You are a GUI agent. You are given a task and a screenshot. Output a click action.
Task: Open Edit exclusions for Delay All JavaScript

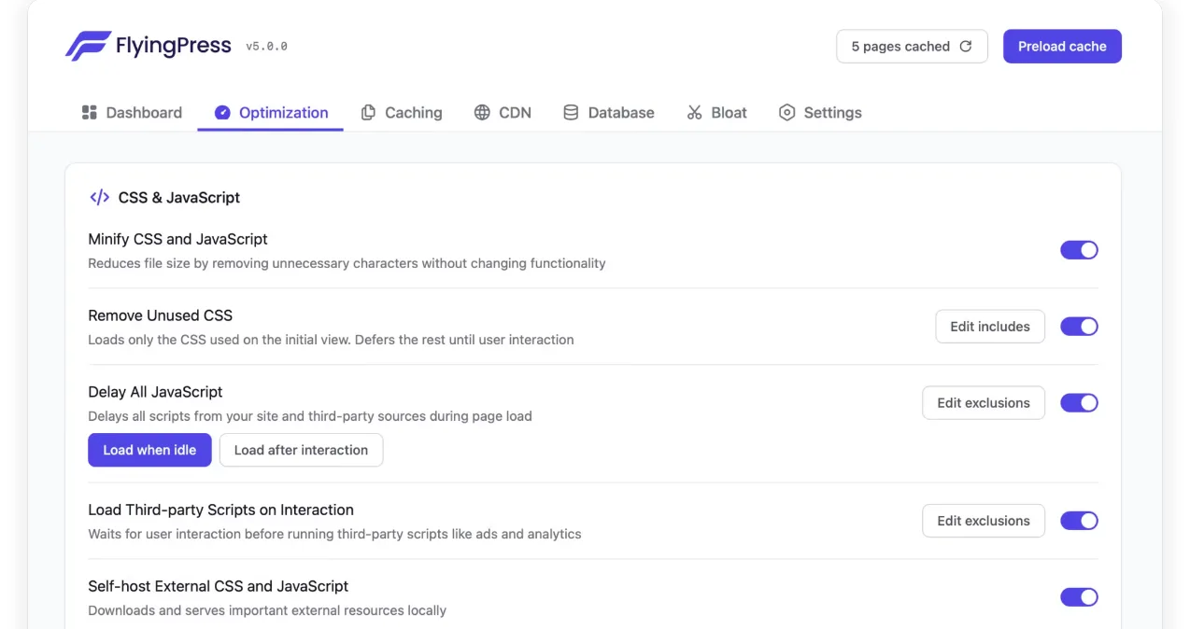pos(984,403)
